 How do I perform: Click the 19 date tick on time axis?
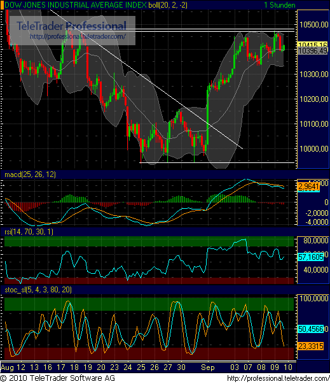(88, 367)
